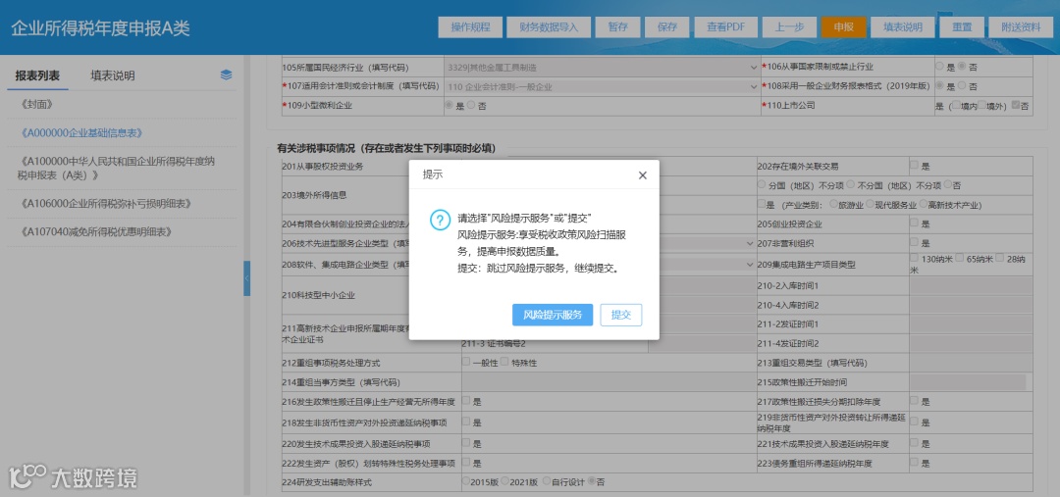The image size is (1060, 497).
Task: Close the 提示 dialog with X
Action: [x=642, y=175]
